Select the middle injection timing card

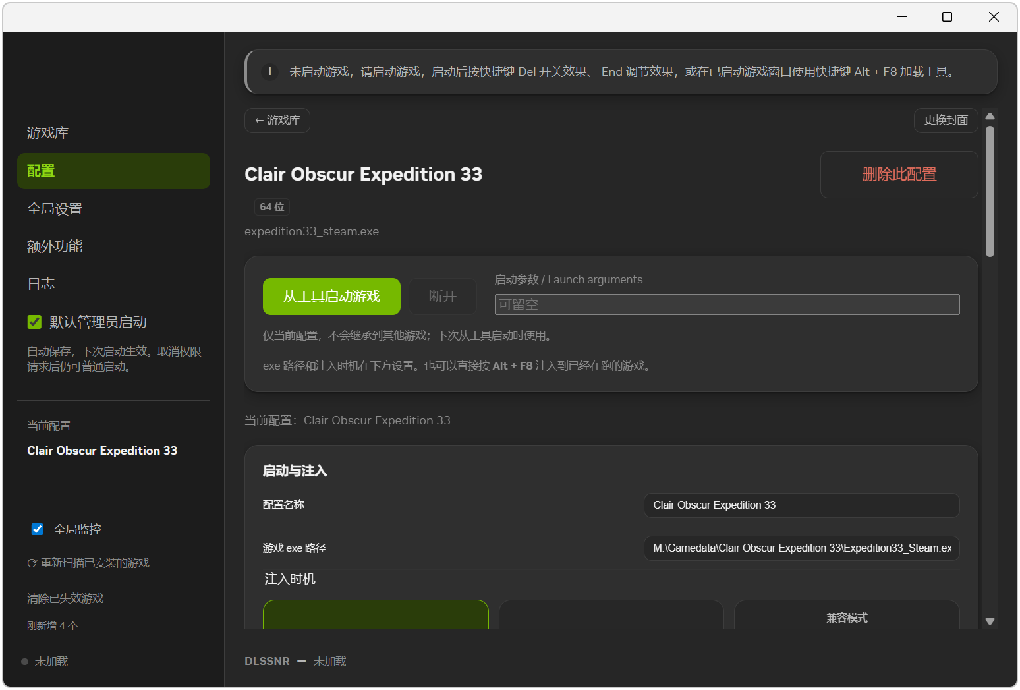(611, 615)
